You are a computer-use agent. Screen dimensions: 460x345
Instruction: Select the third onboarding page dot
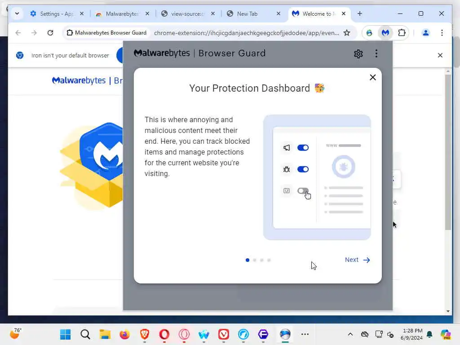tap(262, 260)
